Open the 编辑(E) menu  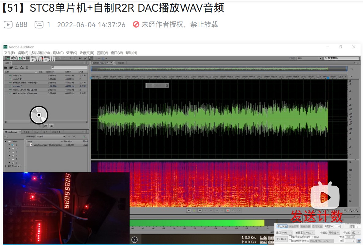[x=23, y=53]
